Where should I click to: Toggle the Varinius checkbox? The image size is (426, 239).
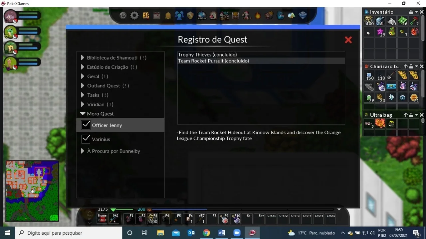[x=86, y=139]
